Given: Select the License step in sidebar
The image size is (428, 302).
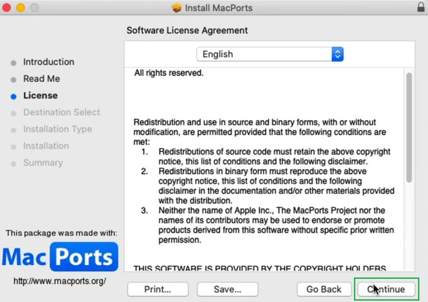Looking at the screenshot, I should pos(40,95).
